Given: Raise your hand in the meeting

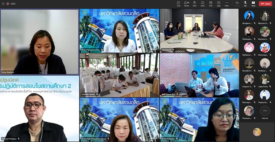Looking at the screenshot, I should click(x=195, y=3).
